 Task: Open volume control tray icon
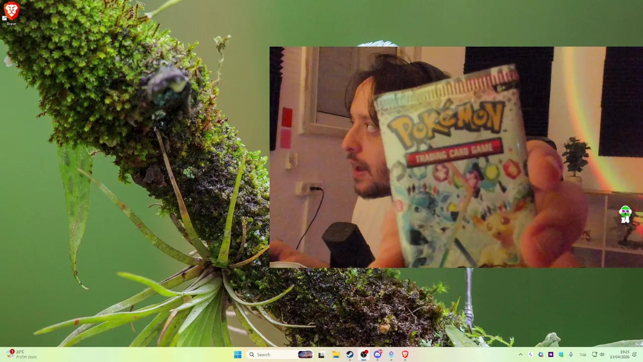pyautogui.click(x=602, y=354)
